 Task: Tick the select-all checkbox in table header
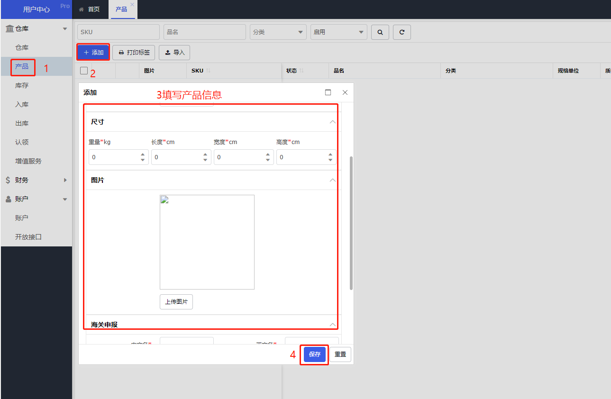[x=84, y=71]
